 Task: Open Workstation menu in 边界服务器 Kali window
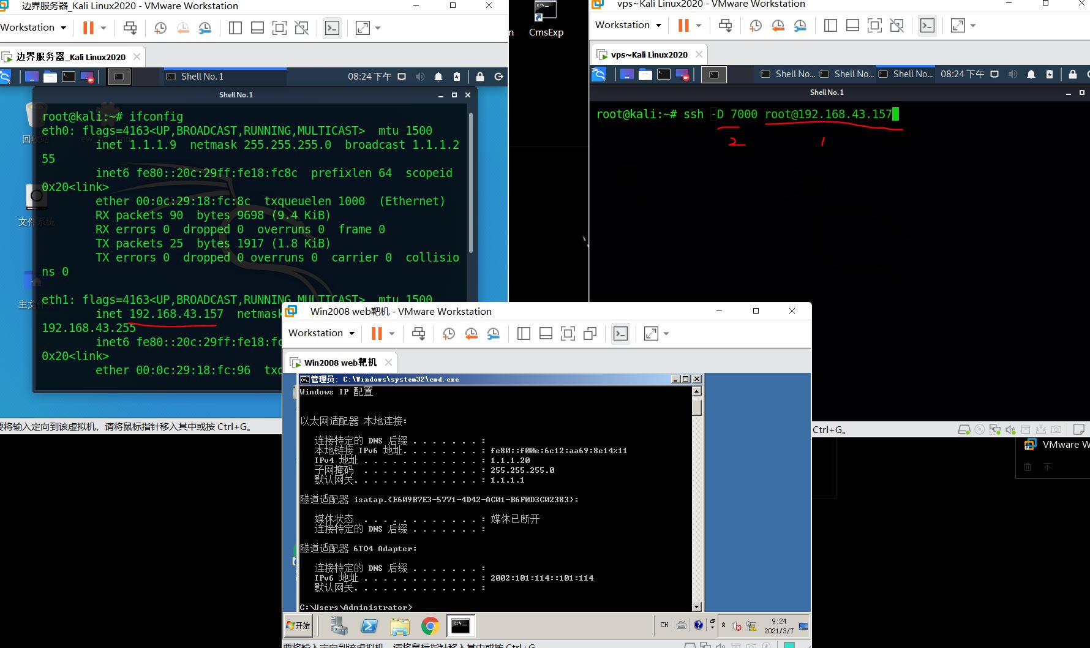click(33, 28)
